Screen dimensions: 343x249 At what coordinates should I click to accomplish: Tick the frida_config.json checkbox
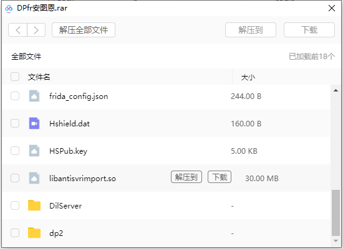click(x=15, y=96)
